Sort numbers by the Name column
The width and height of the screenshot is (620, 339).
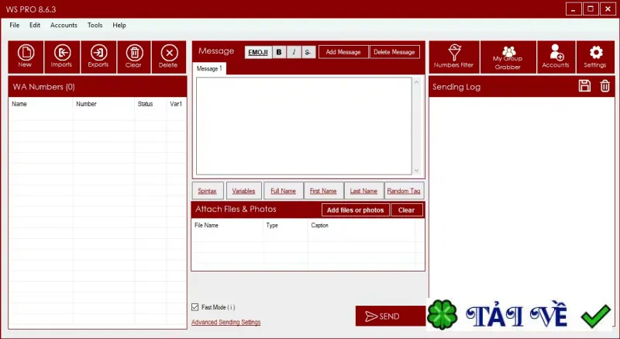[x=41, y=104]
